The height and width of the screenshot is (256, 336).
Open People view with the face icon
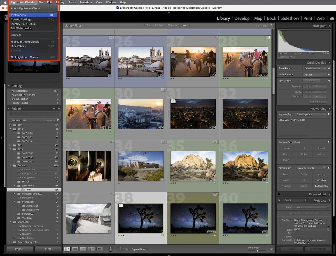(x=100, y=249)
